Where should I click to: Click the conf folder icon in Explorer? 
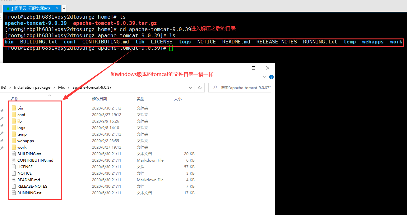[14, 114]
